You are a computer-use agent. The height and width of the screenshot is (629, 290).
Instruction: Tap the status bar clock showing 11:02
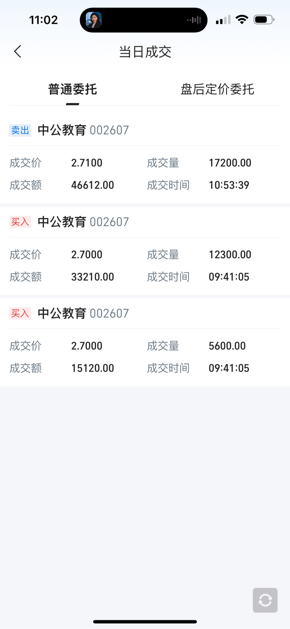[x=43, y=20]
